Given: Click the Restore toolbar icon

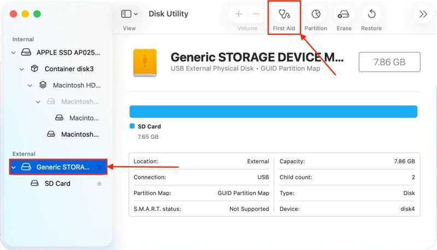Looking at the screenshot, I should pyautogui.click(x=371, y=15).
